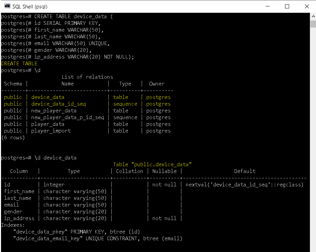
Task: Select the device_data table name in relations list
Action: pyautogui.click(x=47, y=97)
